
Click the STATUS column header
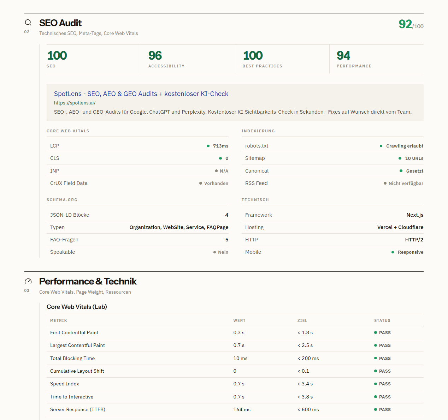382,320
